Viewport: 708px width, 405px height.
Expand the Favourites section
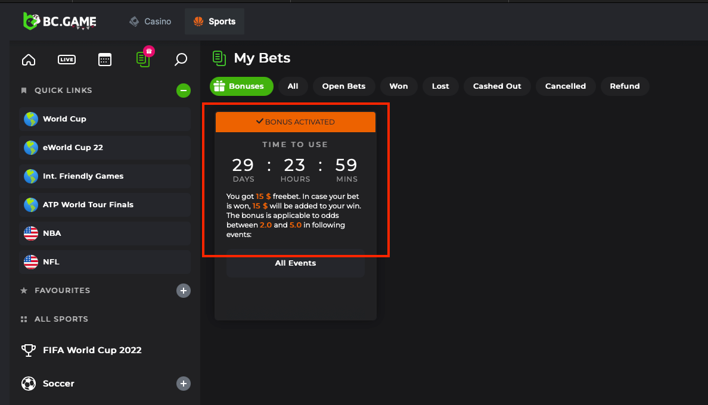click(x=184, y=291)
